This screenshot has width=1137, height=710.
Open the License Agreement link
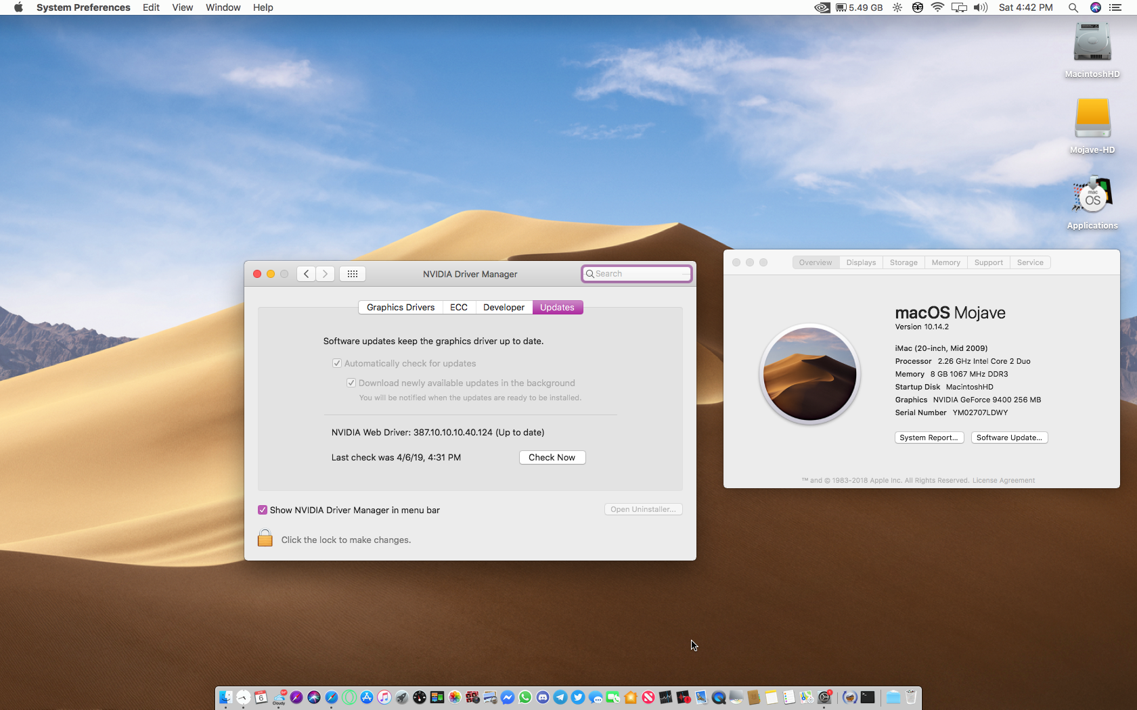(1004, 481)
